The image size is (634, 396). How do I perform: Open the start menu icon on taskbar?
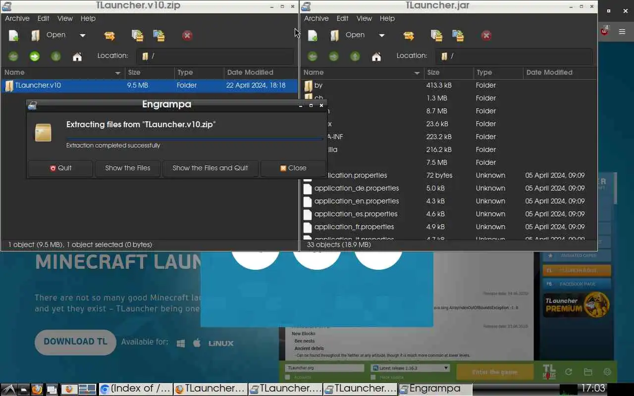point(8,389)
